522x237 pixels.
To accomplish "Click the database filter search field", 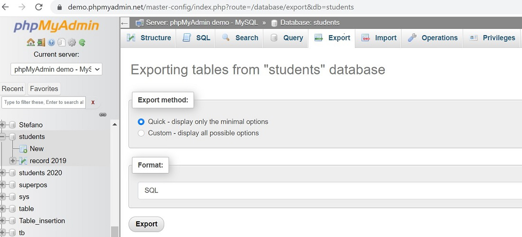I will (x=44, y=102).
